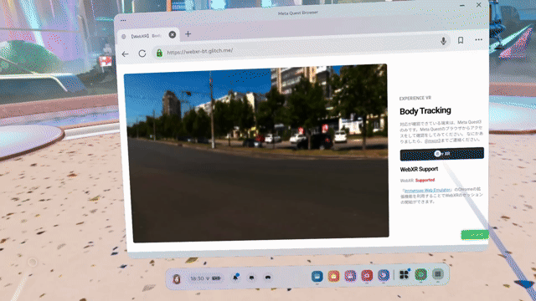This screenshot has height=301, width=536.
Task: Open the four-squares icon in the dock
Action: coord(404,274)
